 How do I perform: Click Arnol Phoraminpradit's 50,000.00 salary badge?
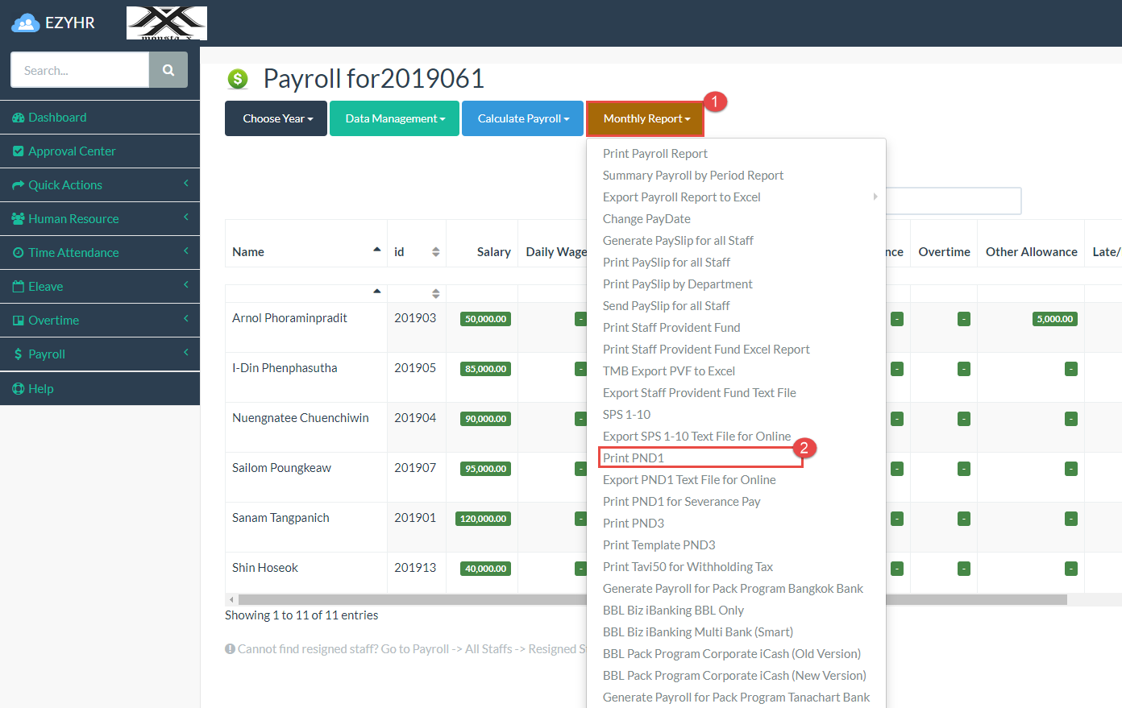click(x=485, y=319)
